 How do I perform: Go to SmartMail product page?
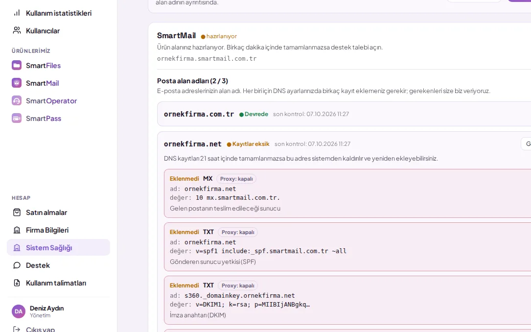tap(58, 83)
